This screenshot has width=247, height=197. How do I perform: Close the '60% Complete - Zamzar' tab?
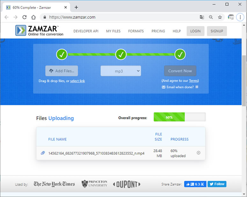click(x=66, y=7)
